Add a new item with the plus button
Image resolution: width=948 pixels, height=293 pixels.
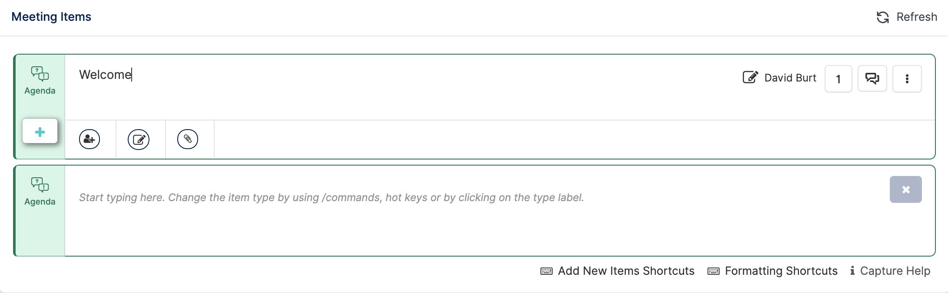(40, 131)
